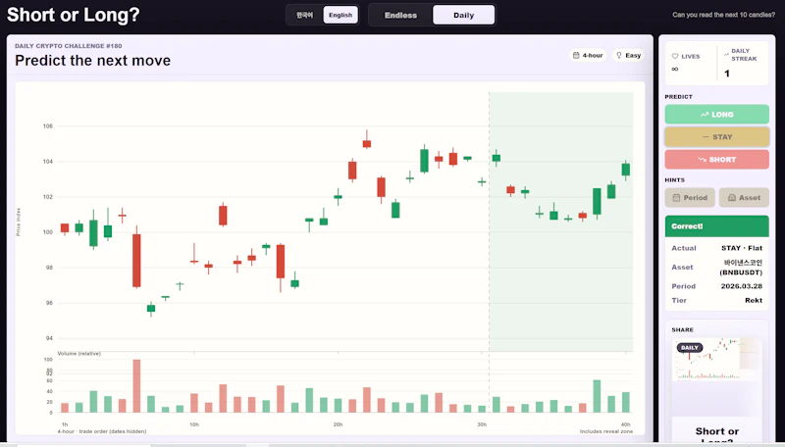
Task: Click the 'SHARE' section label
Action: click(x=682, y=330)
